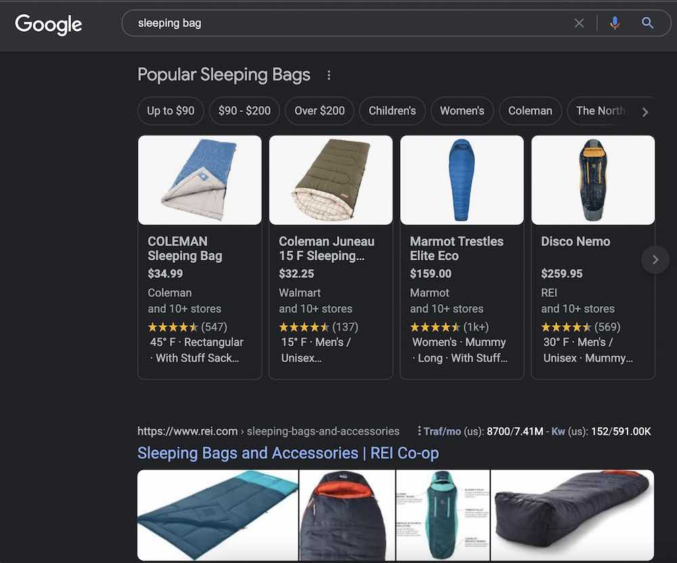Screen dimensions: 677x563
Task: Select the $90 - $200 price filter
Action: pyautogui.click(x=244, y=111)
